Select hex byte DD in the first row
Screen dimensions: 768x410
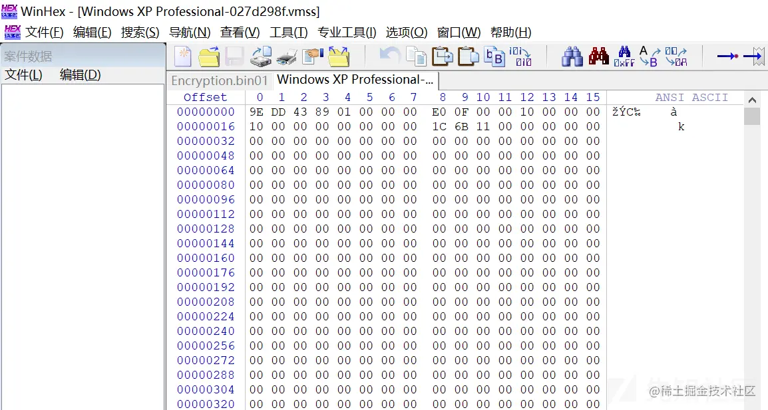[278, 112]
